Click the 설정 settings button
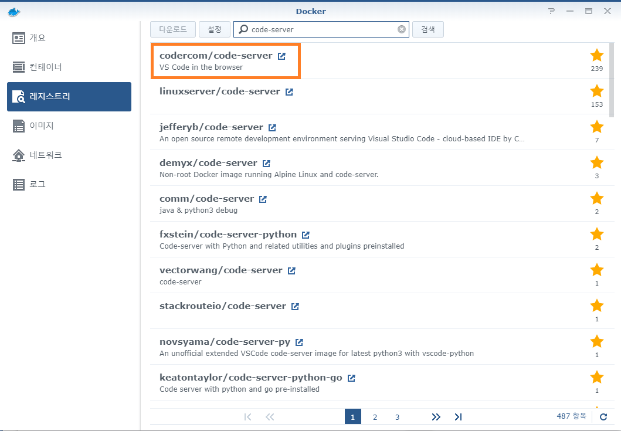 click(215, 29)
